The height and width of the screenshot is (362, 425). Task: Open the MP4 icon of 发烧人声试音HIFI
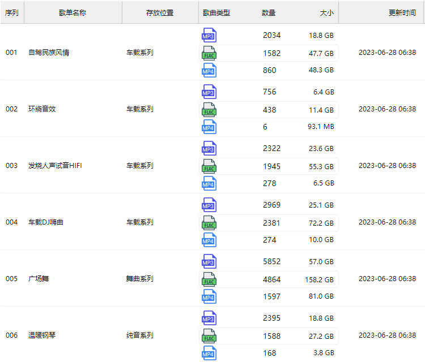pyautogui.click(x=209, y=183)
